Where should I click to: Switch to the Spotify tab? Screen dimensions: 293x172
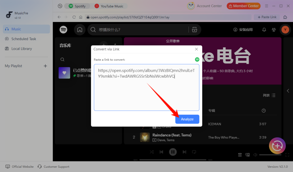[77, 6]
